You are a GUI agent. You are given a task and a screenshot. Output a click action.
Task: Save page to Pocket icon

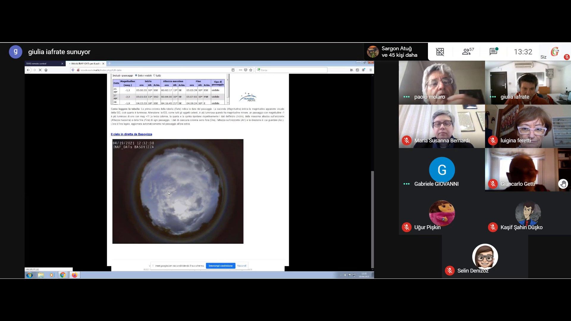[x=246, y=70]
